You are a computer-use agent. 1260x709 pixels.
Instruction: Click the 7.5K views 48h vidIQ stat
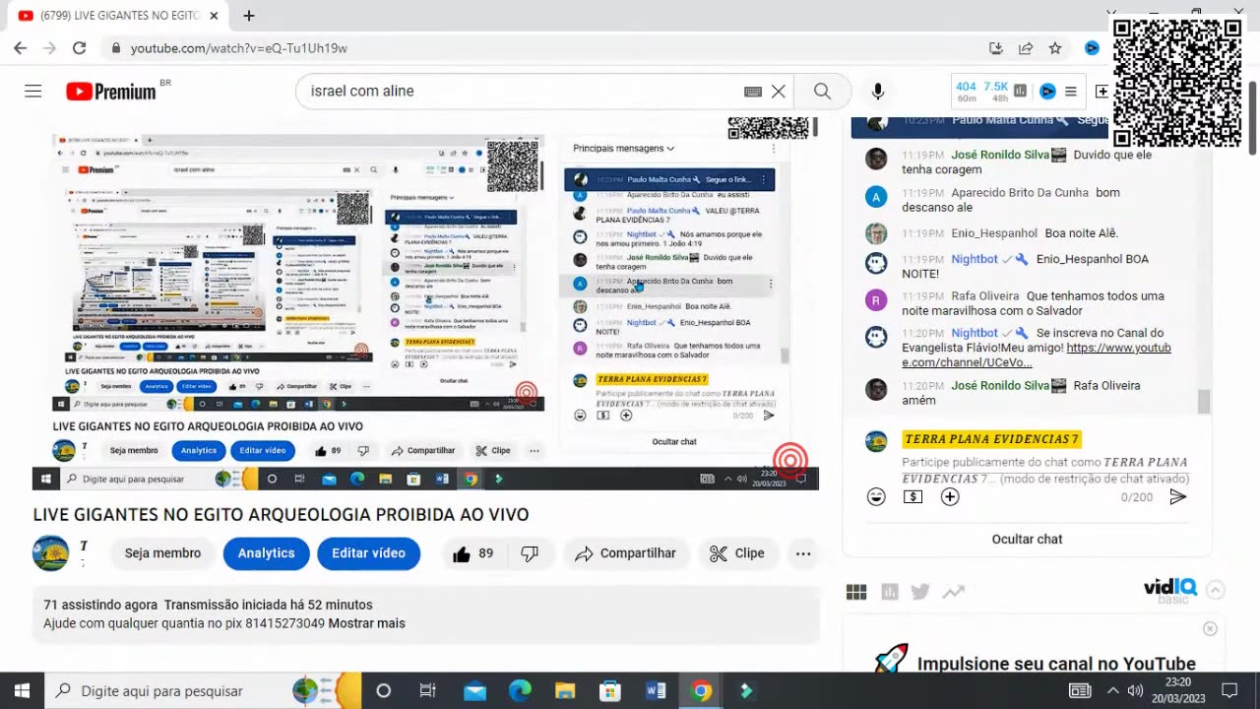(x=995, y=92)
